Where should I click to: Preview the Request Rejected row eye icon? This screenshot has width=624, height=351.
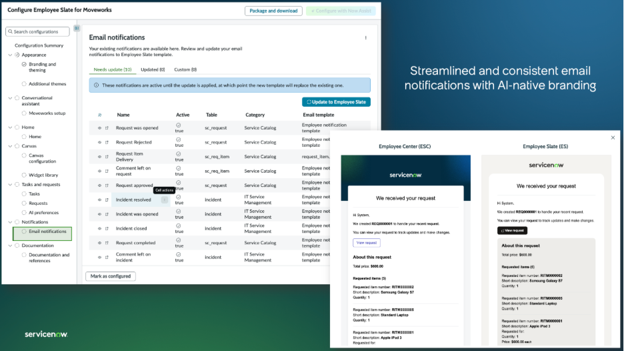pos(99,142)
